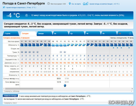Viewport: 136px width, 106px height.
Task: Collapse the table via Свернуть таблицу
Action: tap(12, 91)
